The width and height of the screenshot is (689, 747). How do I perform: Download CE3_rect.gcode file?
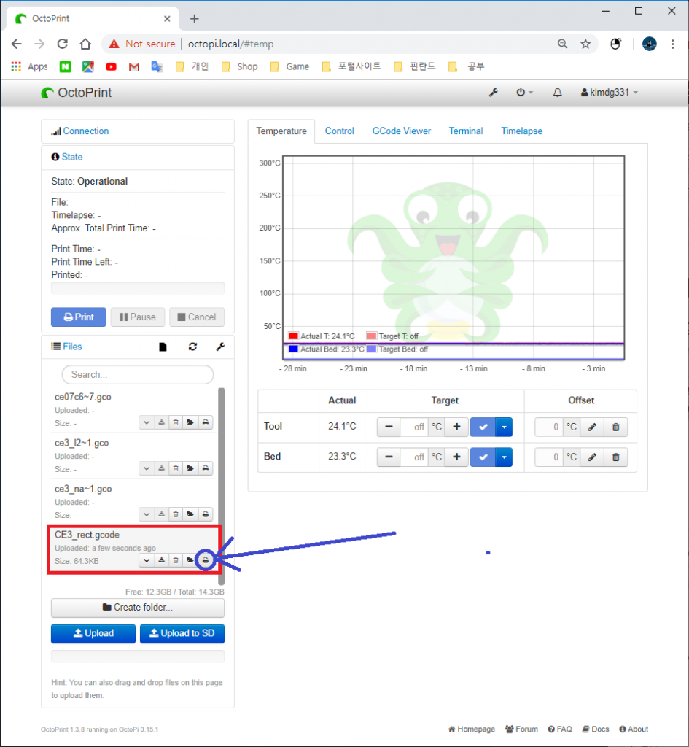coord(161,561)
